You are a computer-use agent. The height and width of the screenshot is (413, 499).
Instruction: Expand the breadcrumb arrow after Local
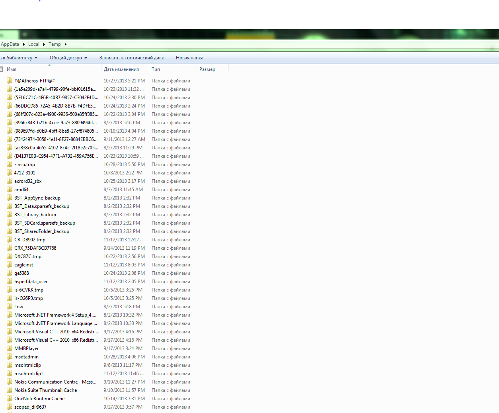44,44
